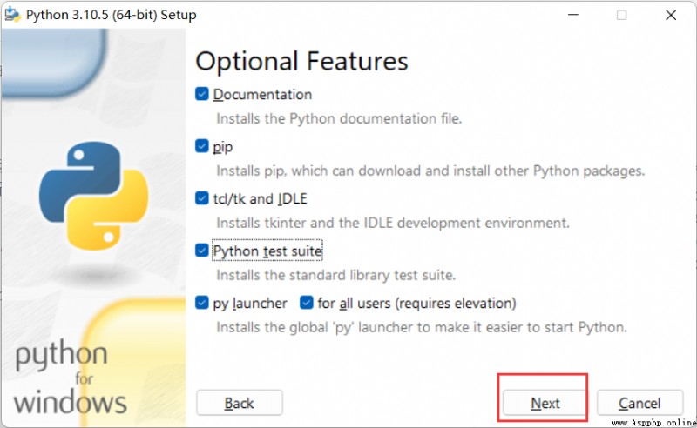Image resolution: width=697 pixels, height=428 pixels.
Task: Untick the Python test suite checkbox
Action: (x=202, y=251)
